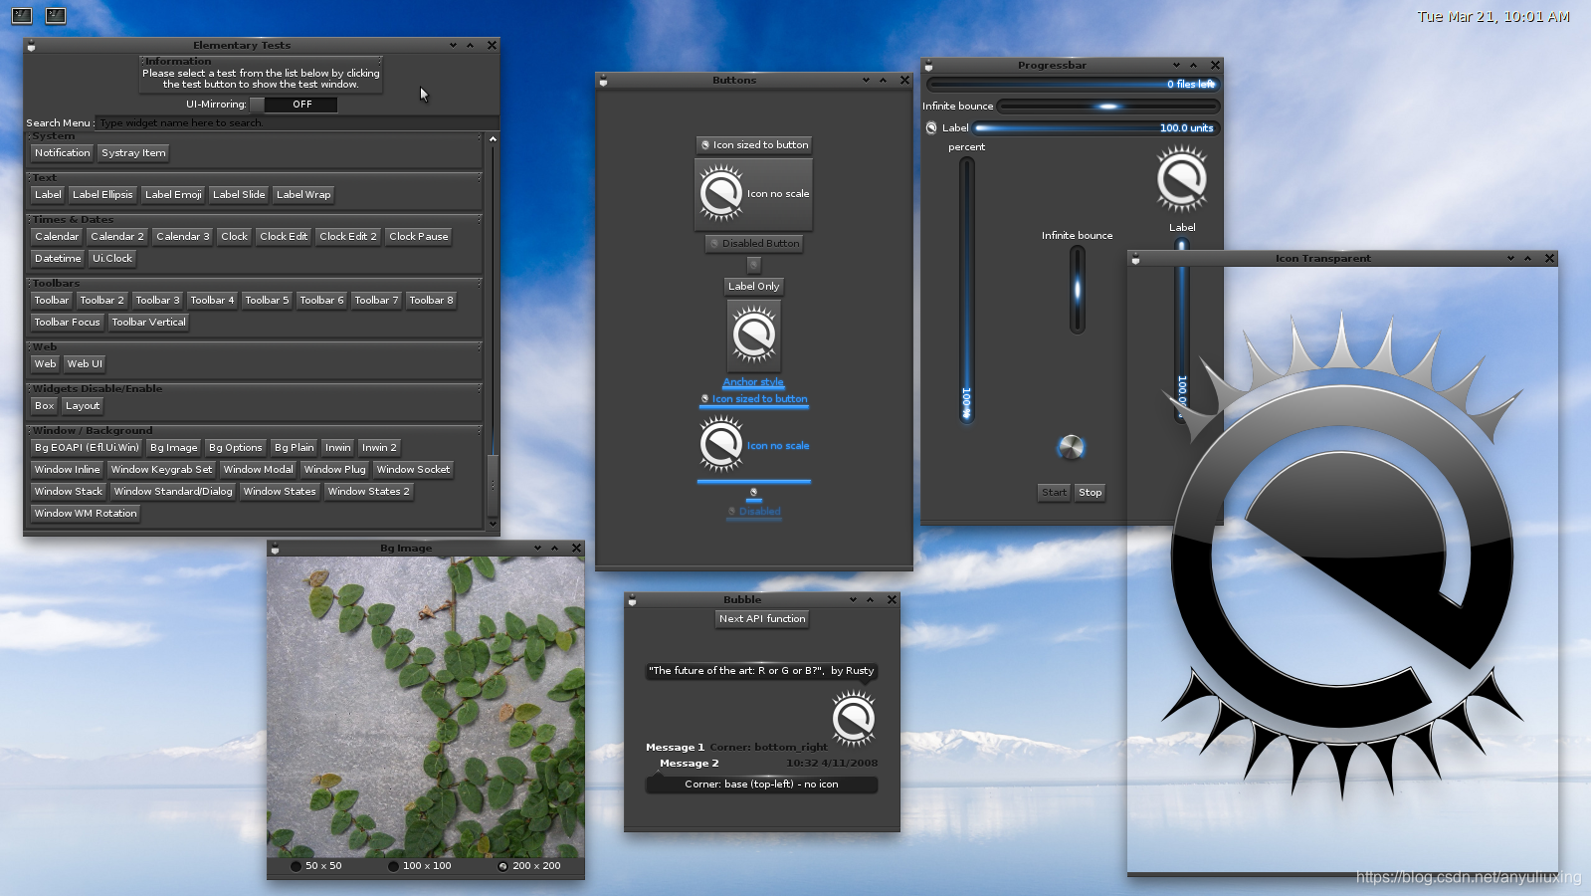Click 'Corner: base (top-left) - no icon' bubble

[x=761, y=784]
